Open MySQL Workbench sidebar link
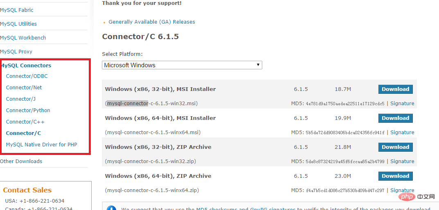 23,38
